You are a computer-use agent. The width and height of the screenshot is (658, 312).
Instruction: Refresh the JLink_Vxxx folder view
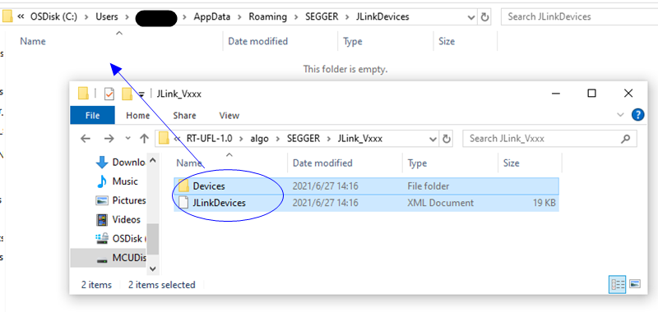447,139
